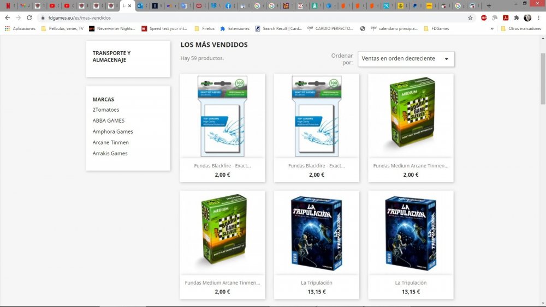This screenshot has width=546, height=307.
Task: Open the Ordenar por sort dropdown
Action: (x=406, y=59)
